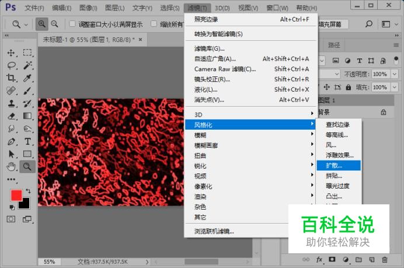Open the search magnifier icon
This screenshot has height=268, width=404.
(369, 24)
